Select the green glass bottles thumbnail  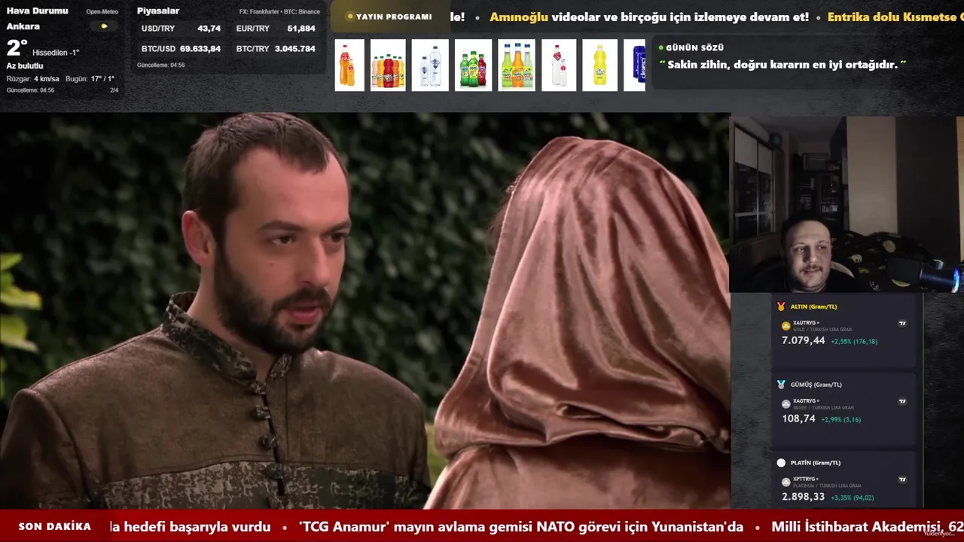point(473,65)
